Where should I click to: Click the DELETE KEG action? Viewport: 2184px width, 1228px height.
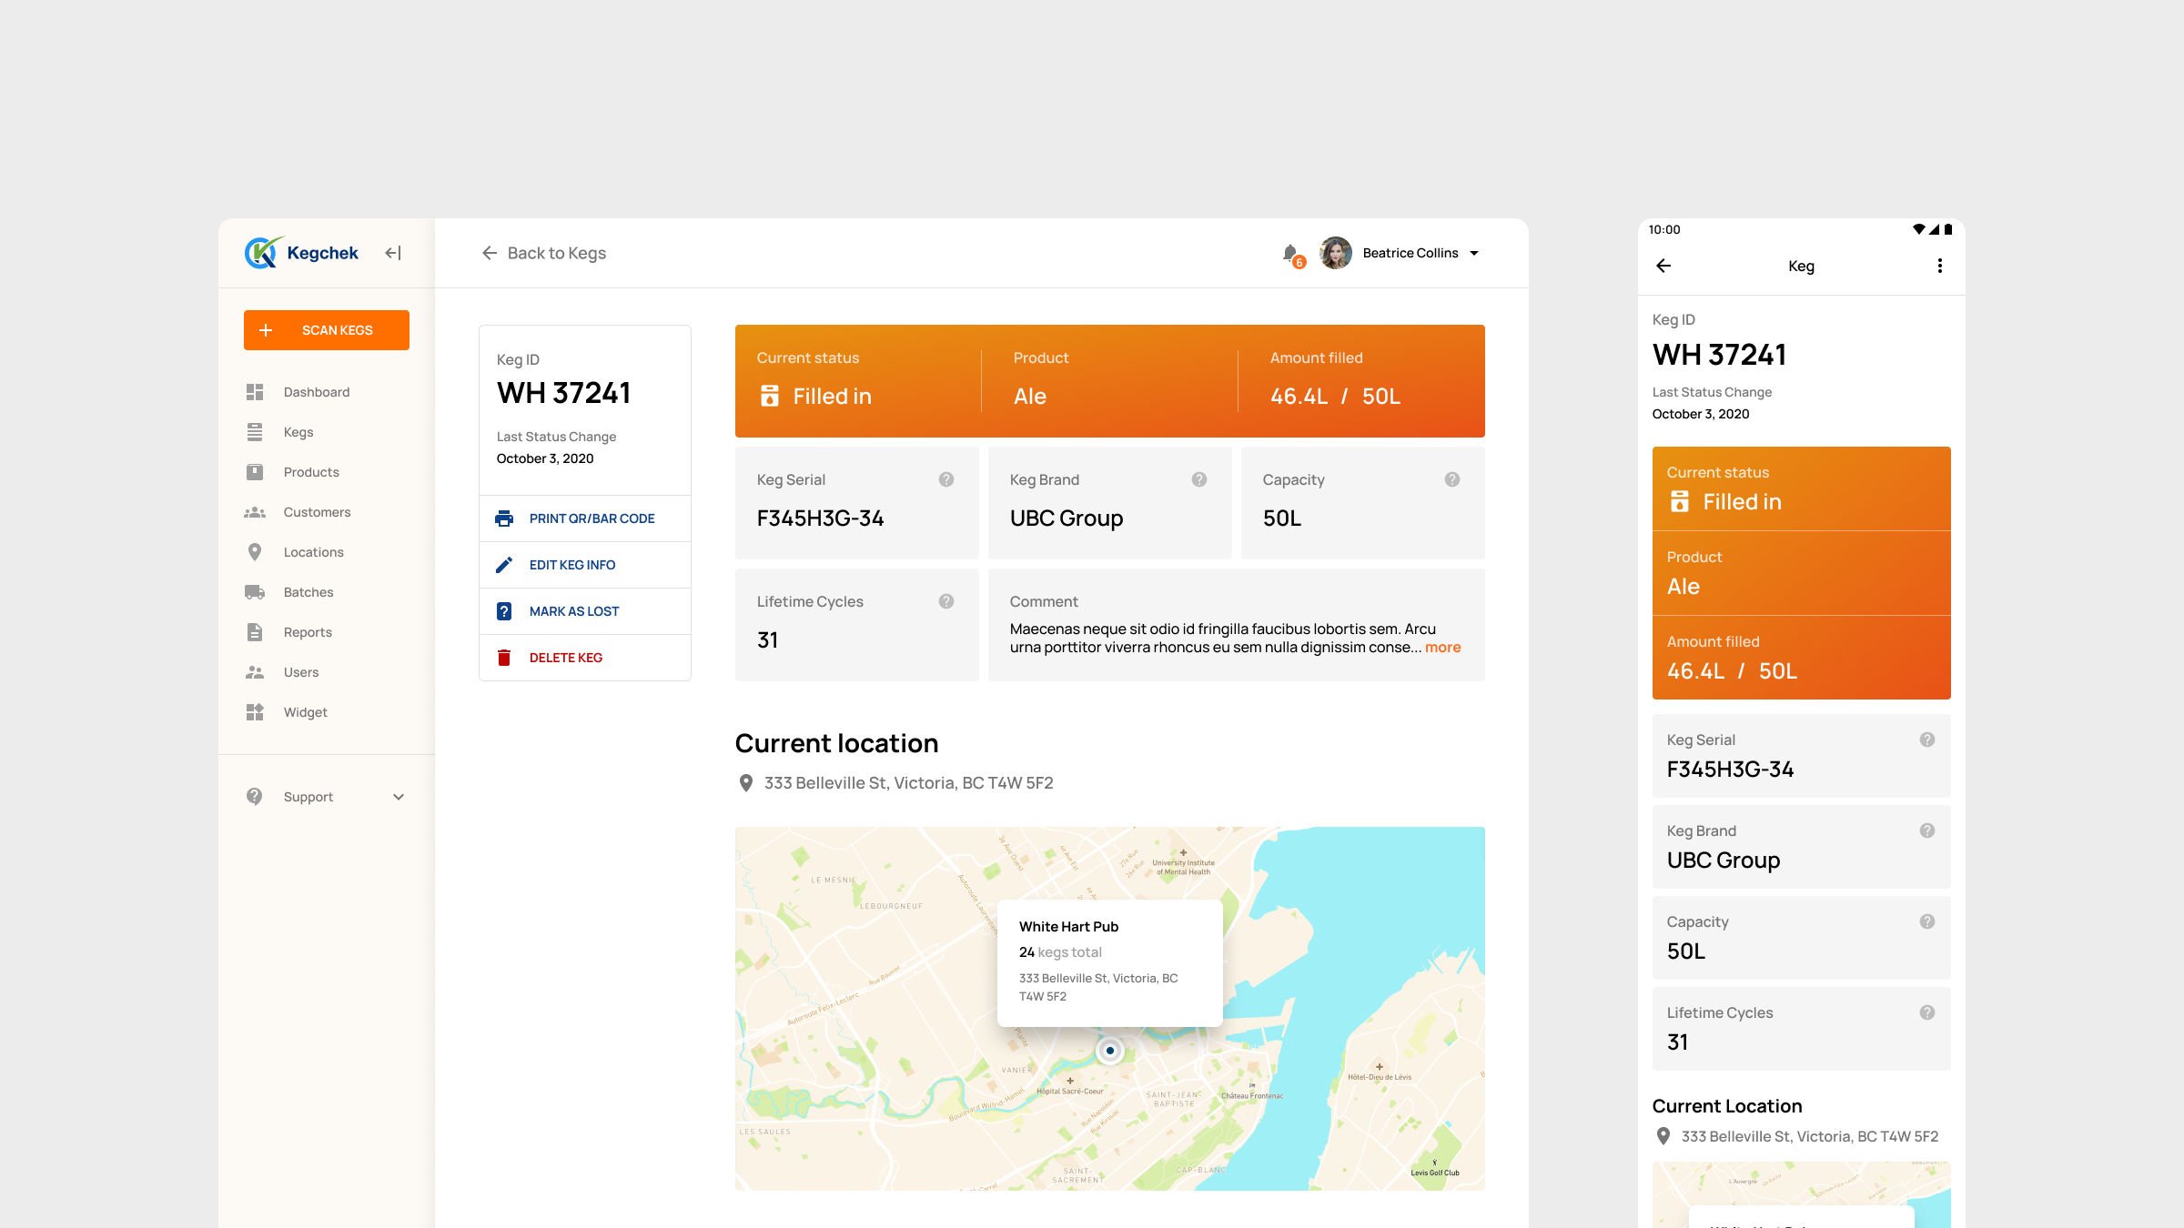(565, 658)
